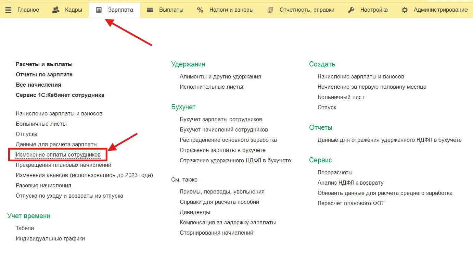
Task: Click the card icon for Выплаты
Action: pyautogui.click(x=150, y=10)
